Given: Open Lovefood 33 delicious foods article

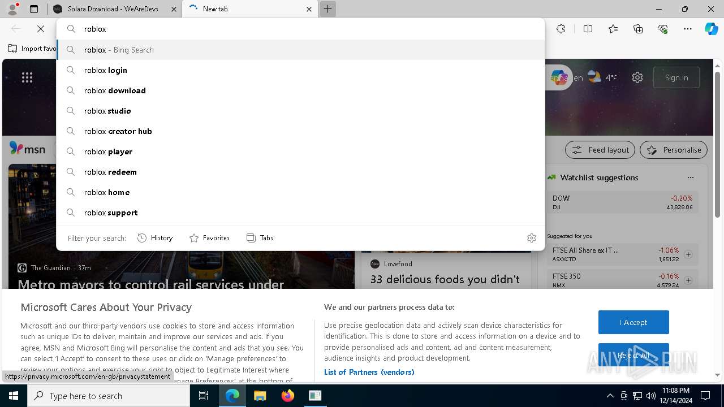Looking at the screenshot, I should coord(445,279).
